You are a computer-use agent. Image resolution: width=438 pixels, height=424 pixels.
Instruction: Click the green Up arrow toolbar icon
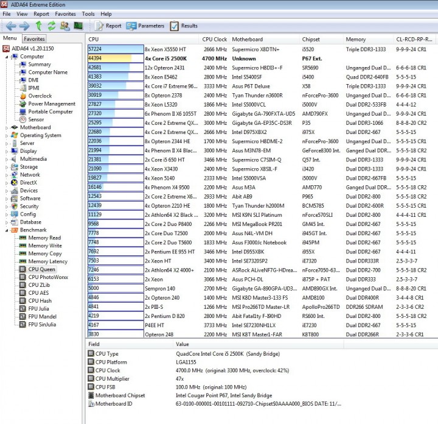tap(38, 26)
